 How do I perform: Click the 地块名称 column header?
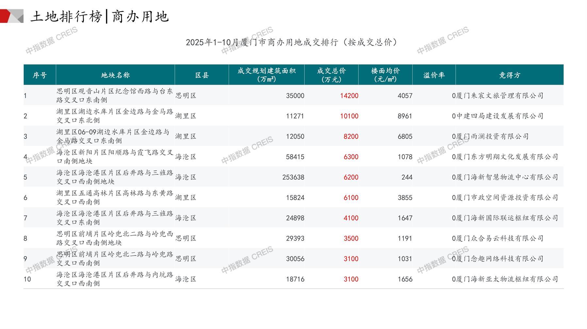(115, 75)
